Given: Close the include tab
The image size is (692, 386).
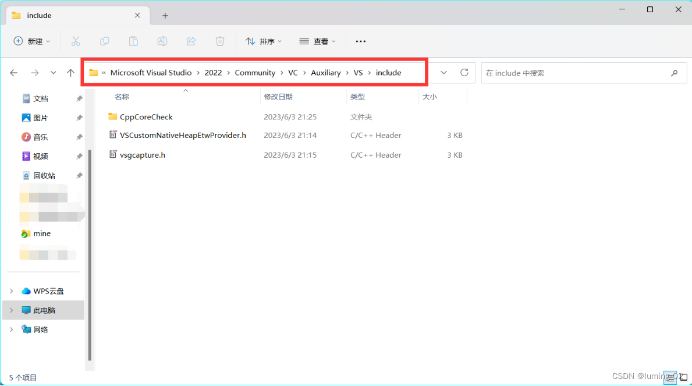Looking at the screenshot, I should 137,16.
